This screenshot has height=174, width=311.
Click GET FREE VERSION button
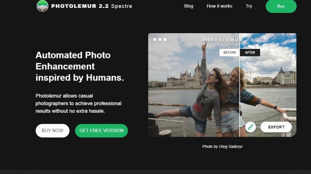pos(102,130)
